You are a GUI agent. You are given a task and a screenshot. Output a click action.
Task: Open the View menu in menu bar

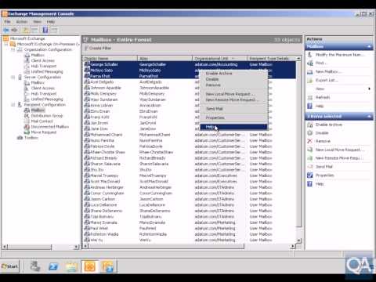pyautogui.click(x=37, y=22)
